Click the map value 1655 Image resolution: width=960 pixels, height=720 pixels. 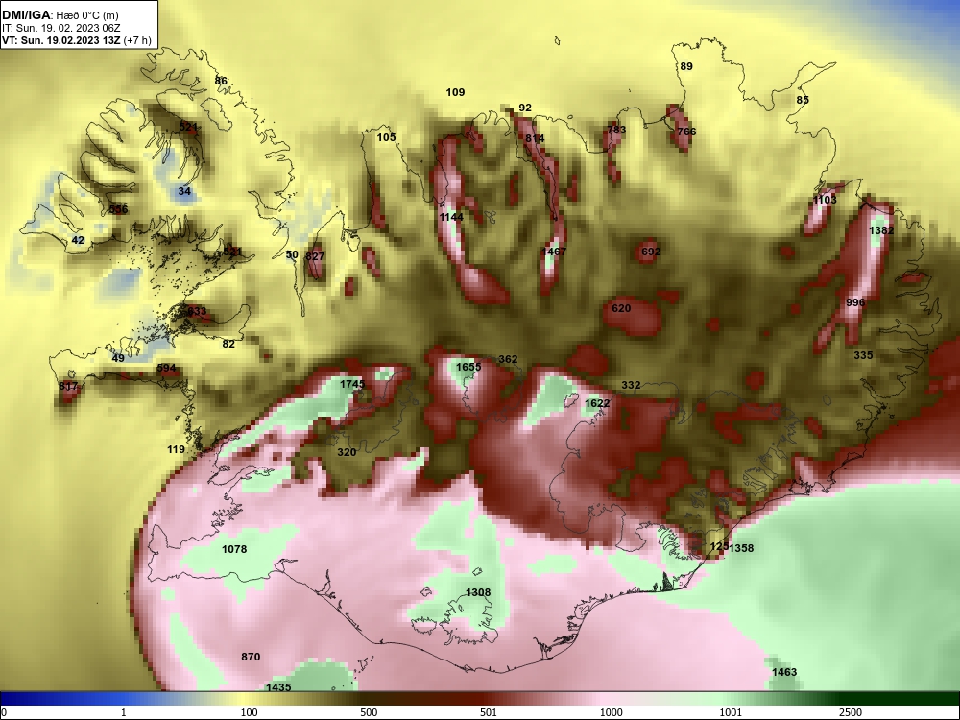[x=468, y=367]
